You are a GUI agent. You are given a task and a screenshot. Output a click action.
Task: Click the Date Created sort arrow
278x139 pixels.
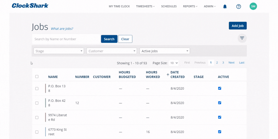coord(168,75)
